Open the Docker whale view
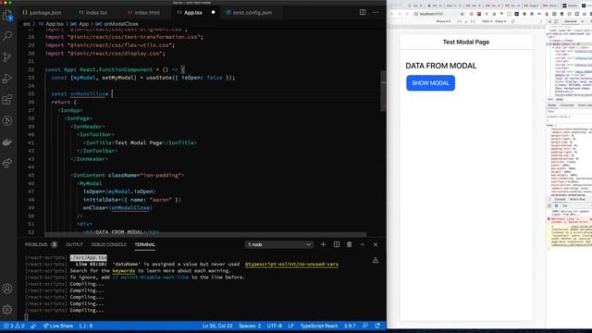Viewport: 592px width, 333px height. [x=7, y=142]
